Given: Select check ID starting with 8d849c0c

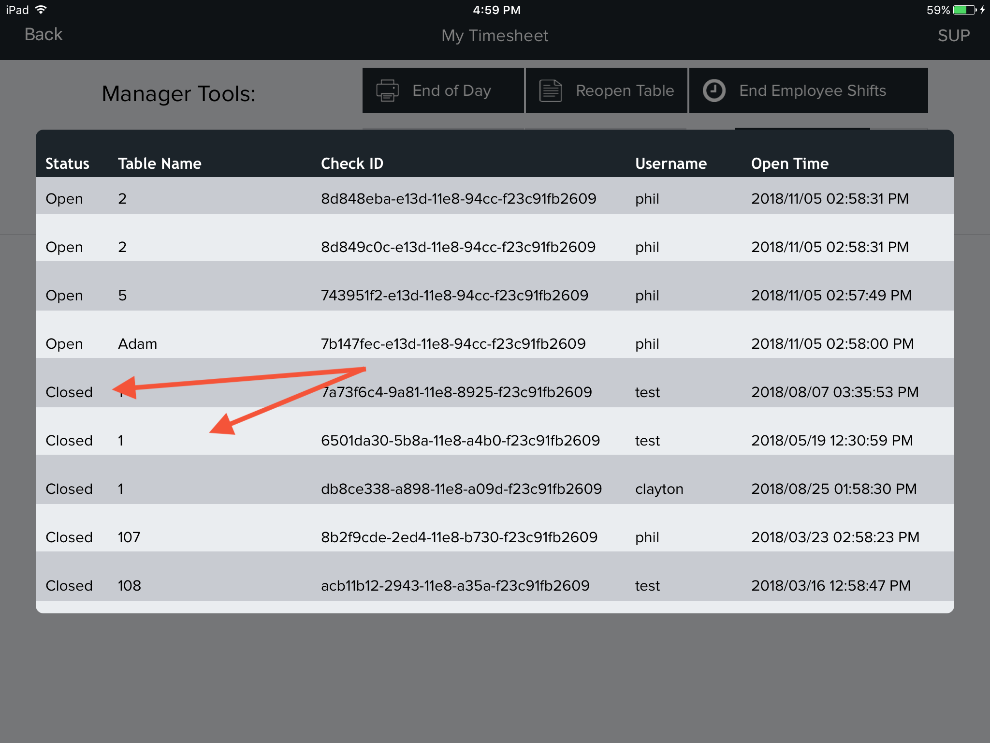Looking at the screenshot, I should pos(458,247).
